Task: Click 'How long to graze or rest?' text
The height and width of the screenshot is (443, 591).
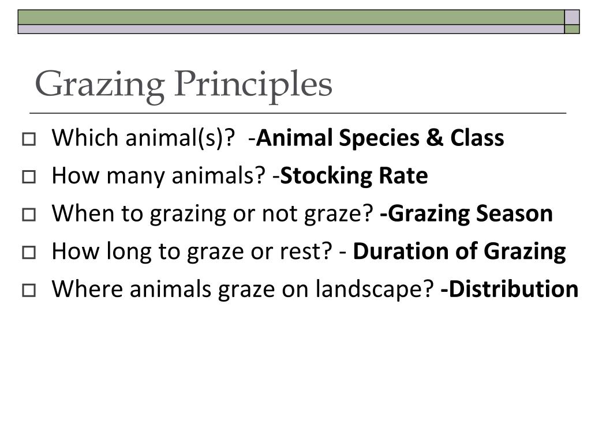Action: point(192,251)
